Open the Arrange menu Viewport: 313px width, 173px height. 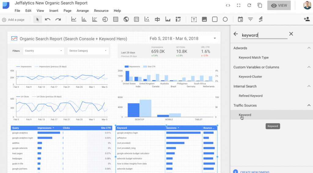[83, 11]
